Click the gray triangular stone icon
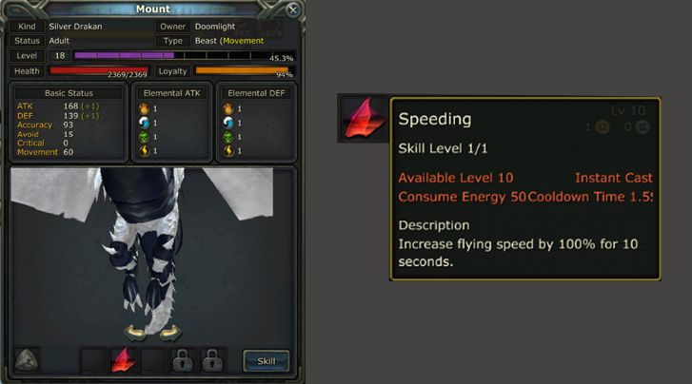Viewport: 692px width, 384px height. coord(27,359)
